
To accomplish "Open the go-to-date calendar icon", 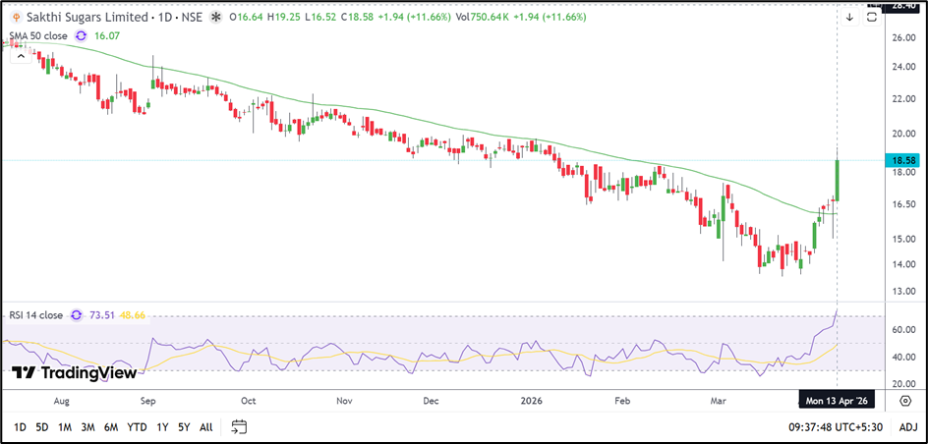I will point(239,427).
